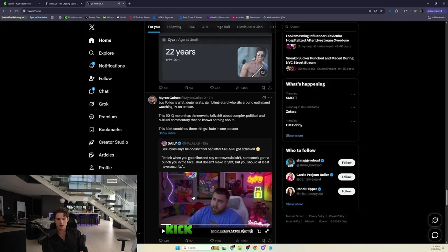Follow Randi Hipper
Image resolution: width=448 pixels, height=252 pixels.
346,191
